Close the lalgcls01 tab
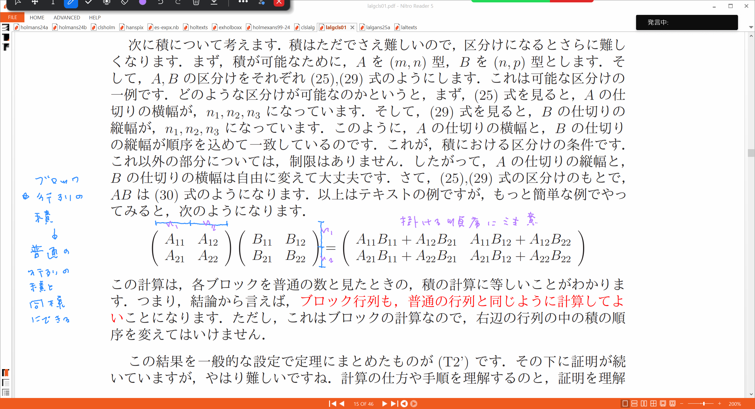 (352, 27)
